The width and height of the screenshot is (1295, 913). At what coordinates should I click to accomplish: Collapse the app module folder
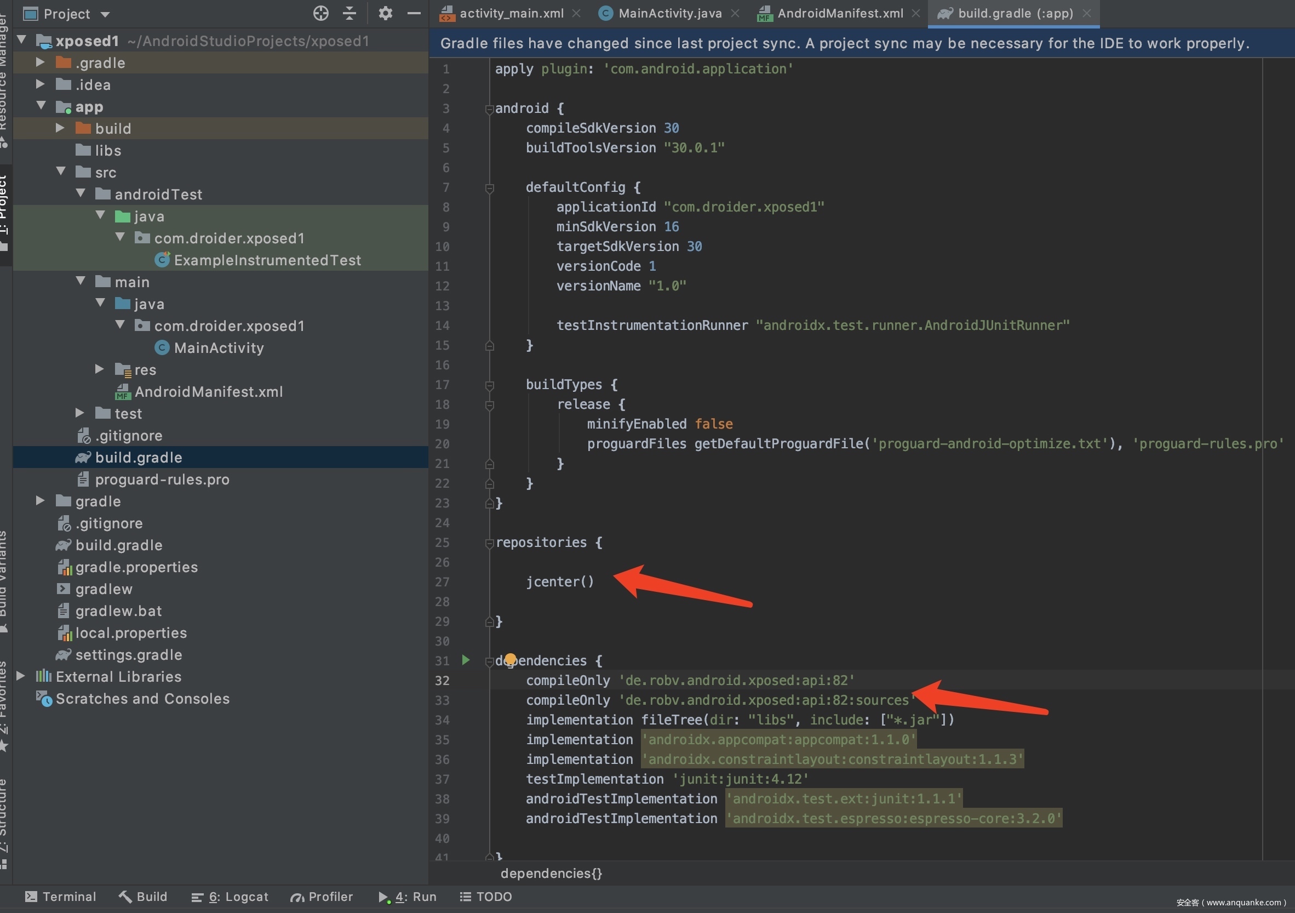41,106
